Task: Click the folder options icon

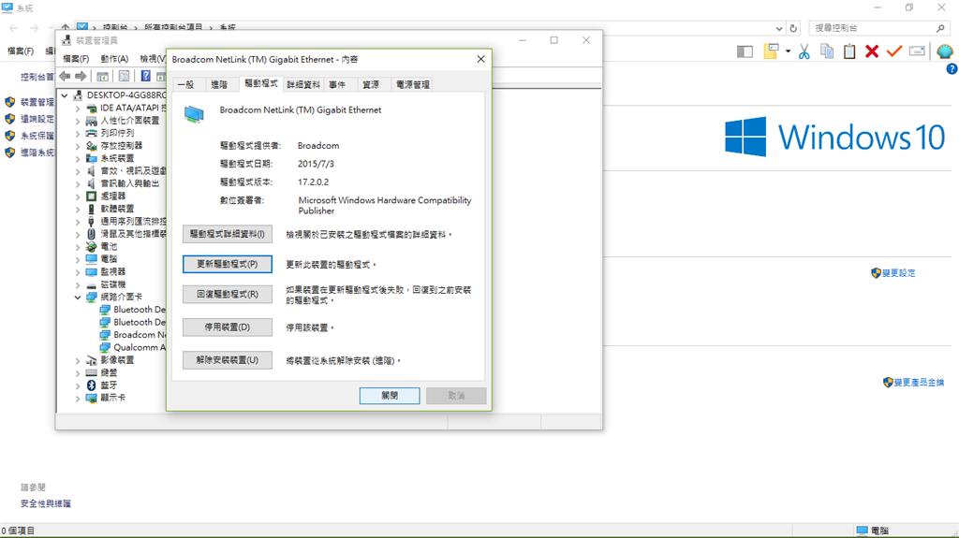Action: (771, 52)
